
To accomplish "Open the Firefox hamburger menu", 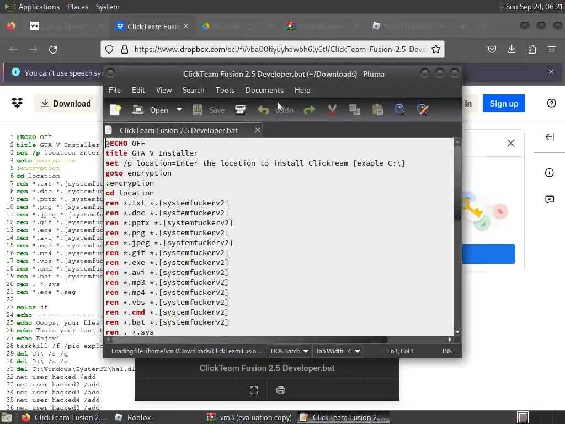I will click(552, 49).
